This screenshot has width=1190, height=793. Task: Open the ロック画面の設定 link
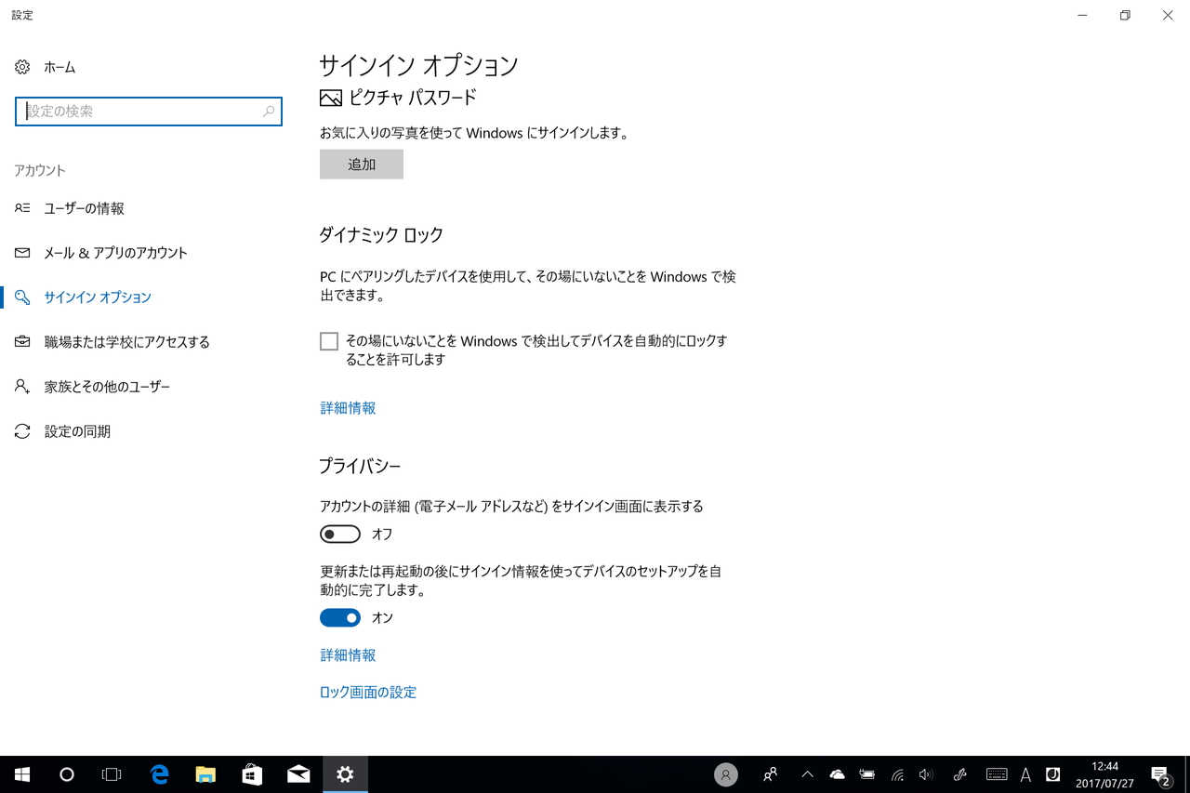click(x=367, y=692)
